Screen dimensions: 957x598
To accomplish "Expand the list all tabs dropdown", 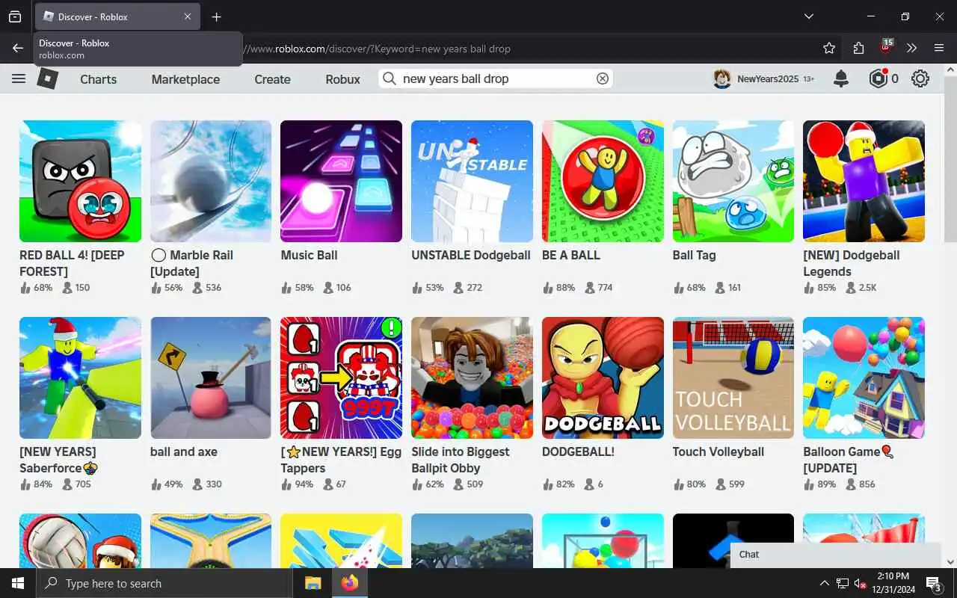I will tap(808, 16).
